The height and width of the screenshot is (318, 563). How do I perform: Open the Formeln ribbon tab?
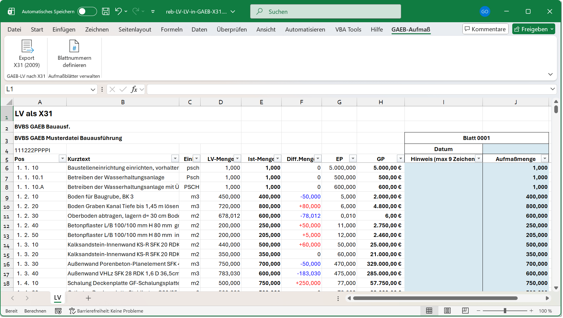point(171,29)
